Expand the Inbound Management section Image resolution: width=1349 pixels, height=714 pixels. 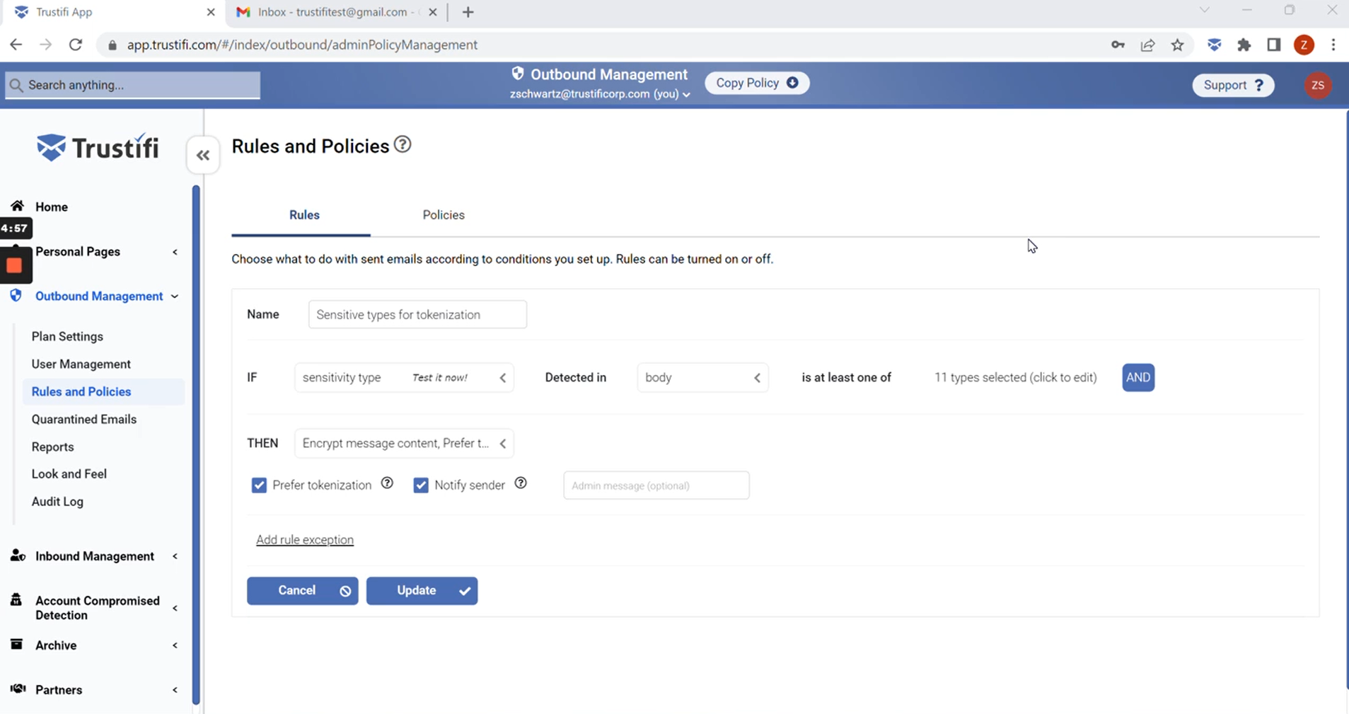(94, 556)
